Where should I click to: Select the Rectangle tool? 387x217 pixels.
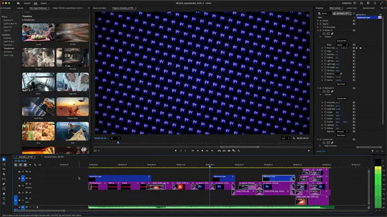click(4, 189)
